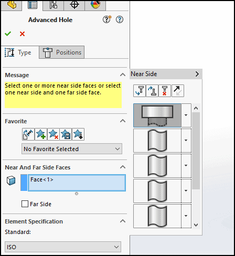Click the Reverse Stack Direction arrow icon
Image resolution: width=235 pixels, height=256 pixels.
[x=178, y=91]
